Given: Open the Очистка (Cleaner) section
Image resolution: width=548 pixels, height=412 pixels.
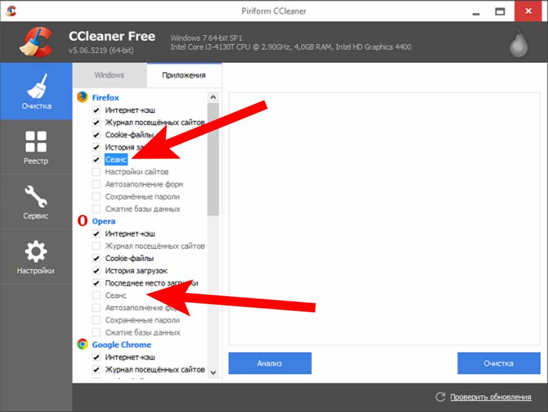Looking at the screenshot, I should [x=37, y=91].
